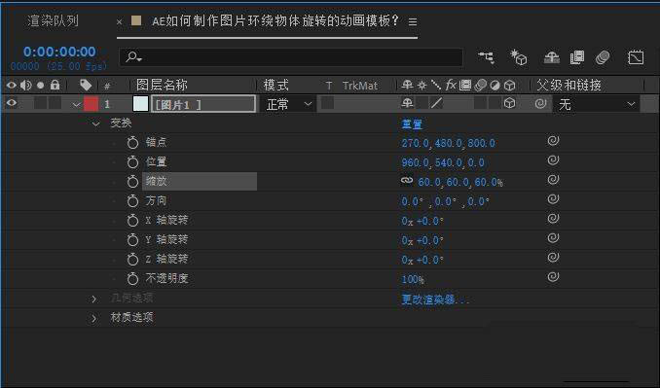Toggle Y 轴旋转 stopwatch
Screen dimensions: 660x388
(x=132, y=239)
